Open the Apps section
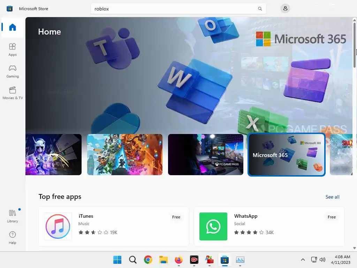The image size is (357, 268). tap(13, 50)
